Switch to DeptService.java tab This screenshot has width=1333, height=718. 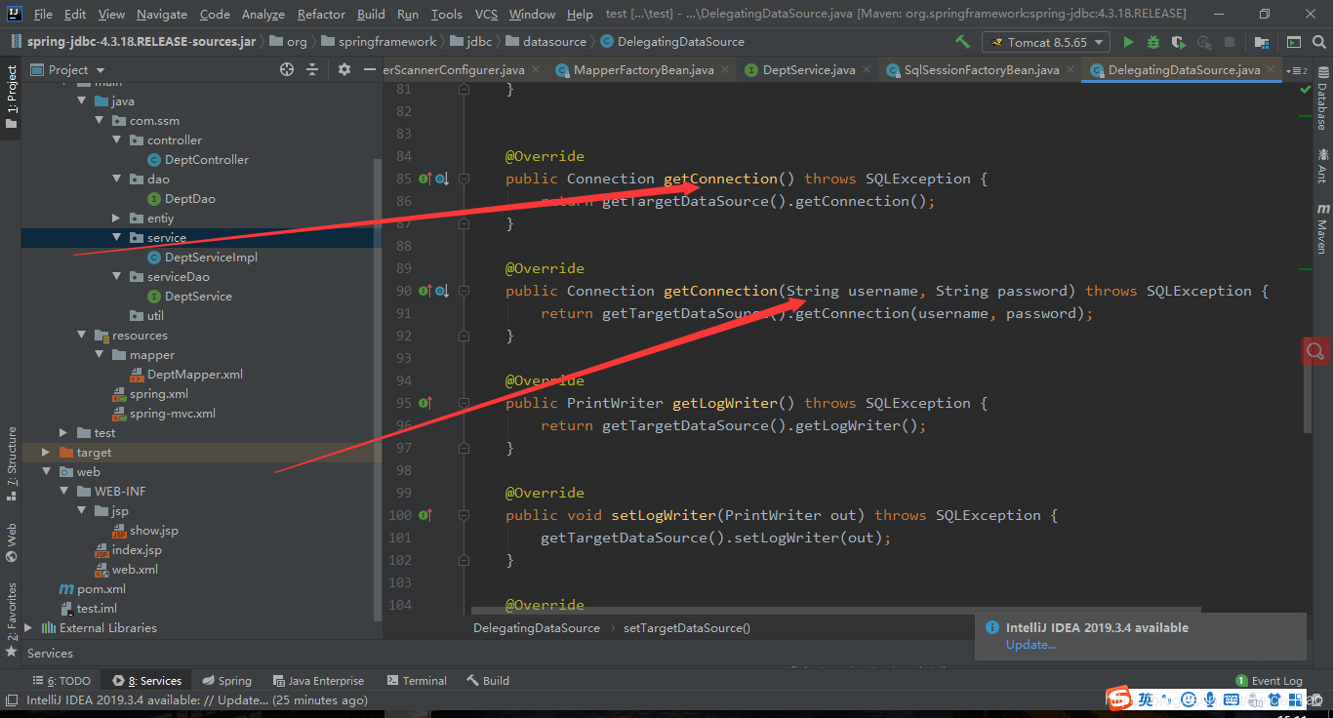808,70
